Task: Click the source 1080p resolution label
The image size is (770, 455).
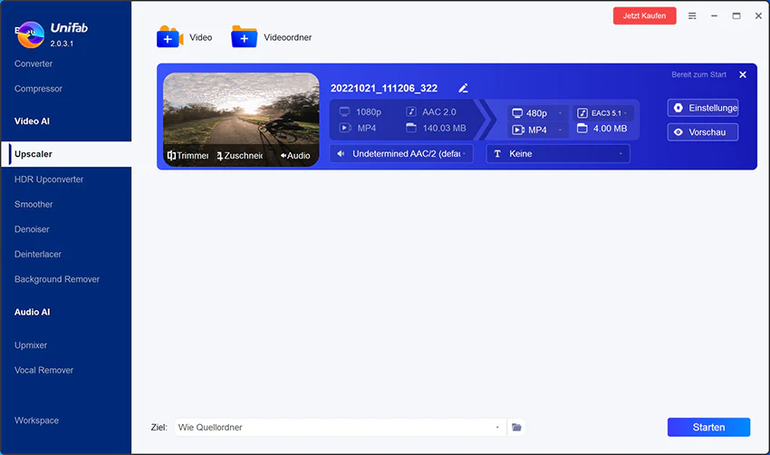Action: click(369, 112)
